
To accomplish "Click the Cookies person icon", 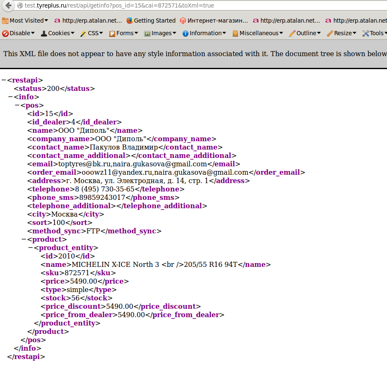I will [44, 34].
